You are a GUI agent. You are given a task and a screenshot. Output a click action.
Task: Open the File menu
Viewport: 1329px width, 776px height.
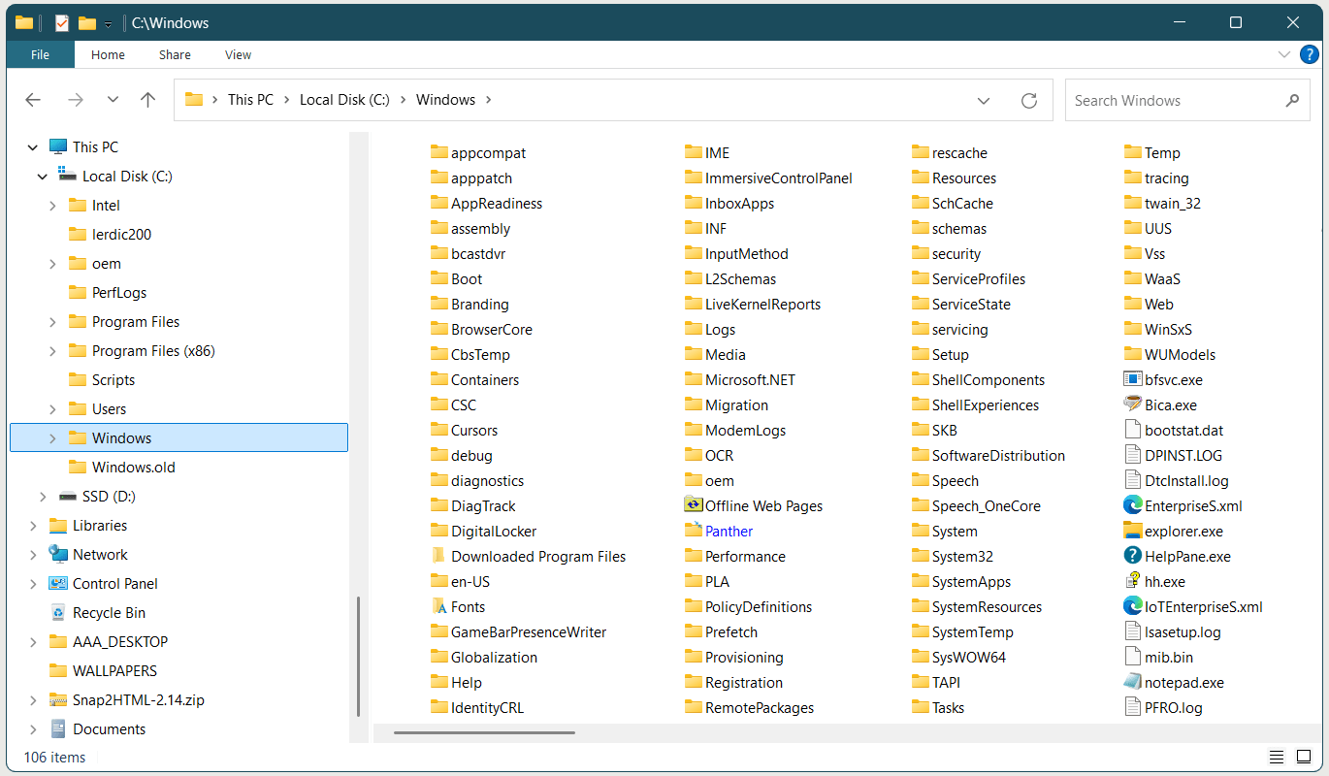click(x=40, y=55)
